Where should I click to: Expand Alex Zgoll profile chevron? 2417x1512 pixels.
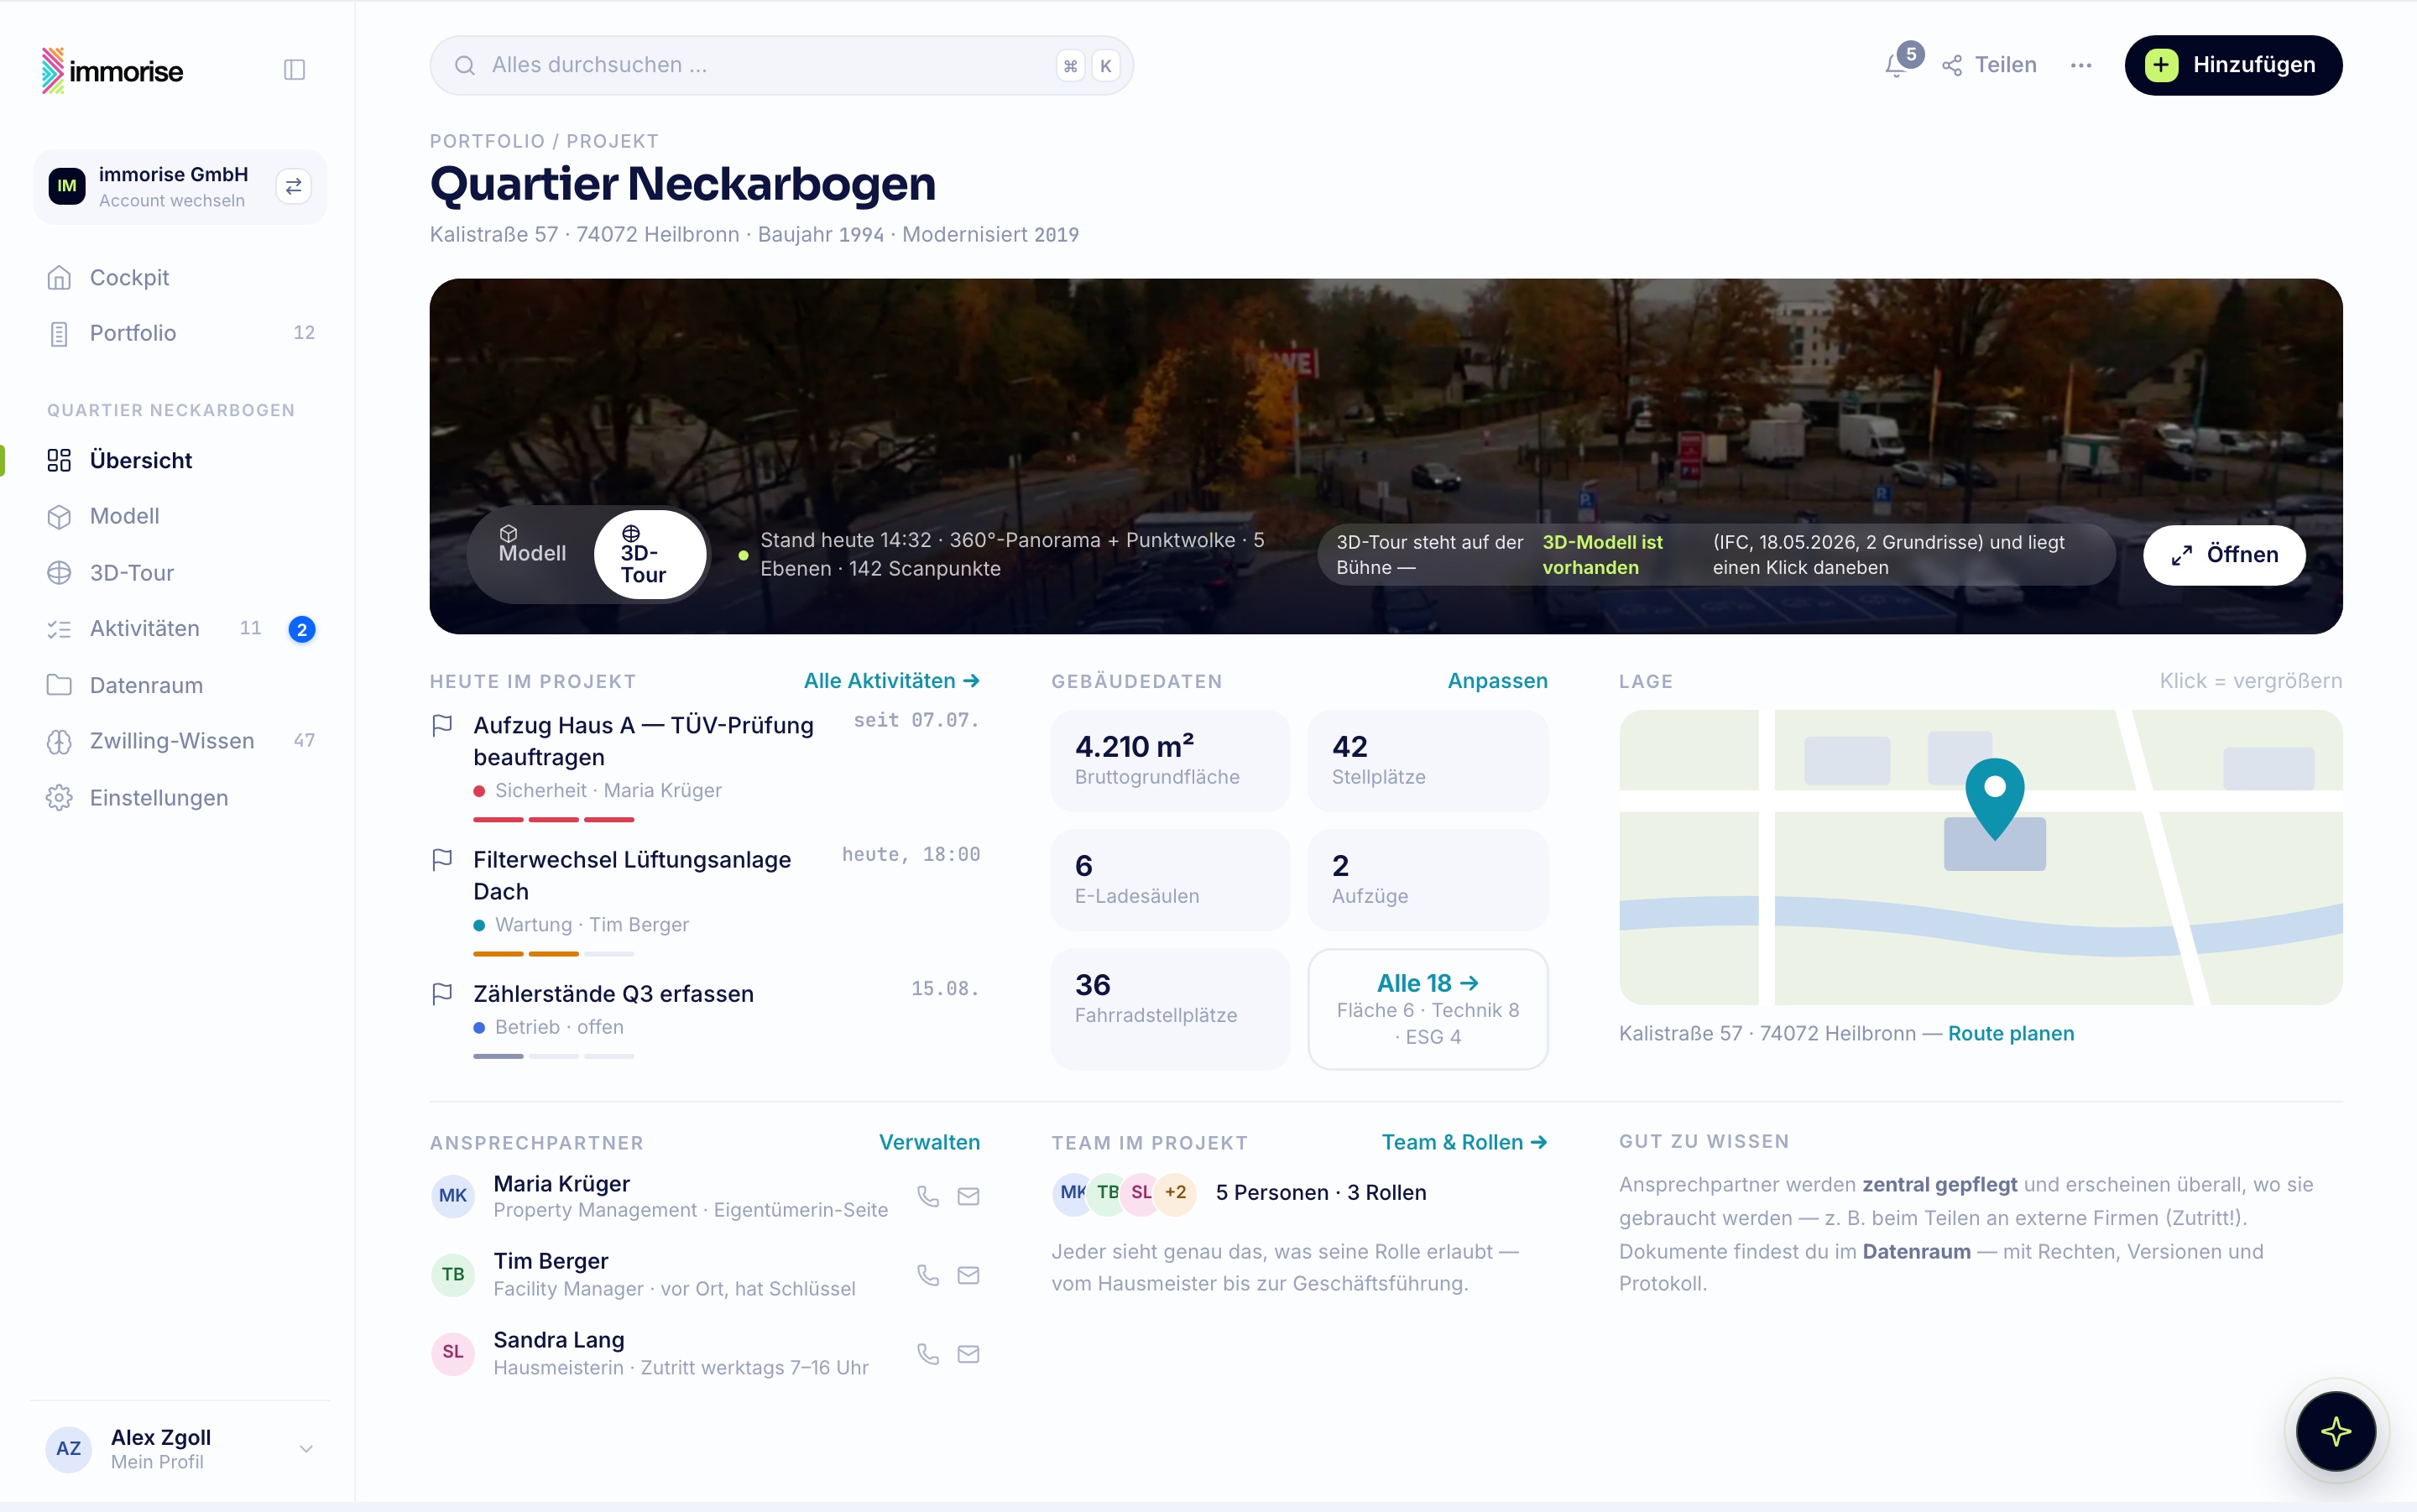(306, 1448)
